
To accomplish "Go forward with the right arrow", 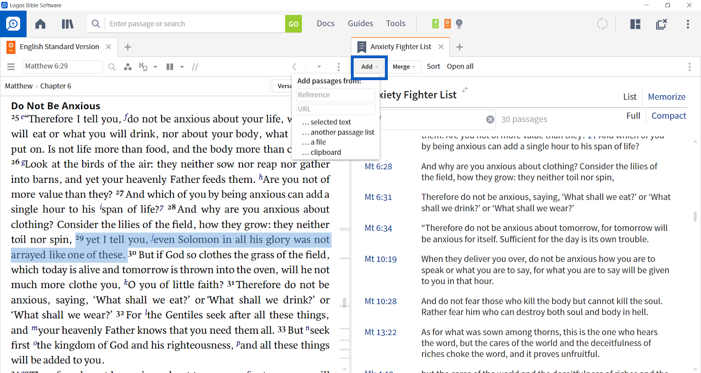I will 306,67.
